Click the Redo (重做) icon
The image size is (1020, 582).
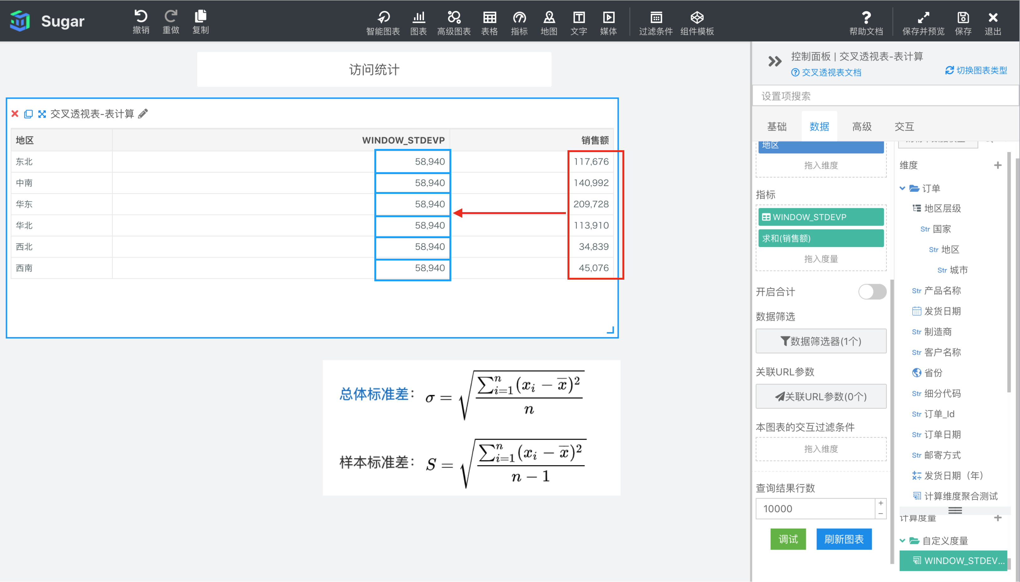(171, 22)
